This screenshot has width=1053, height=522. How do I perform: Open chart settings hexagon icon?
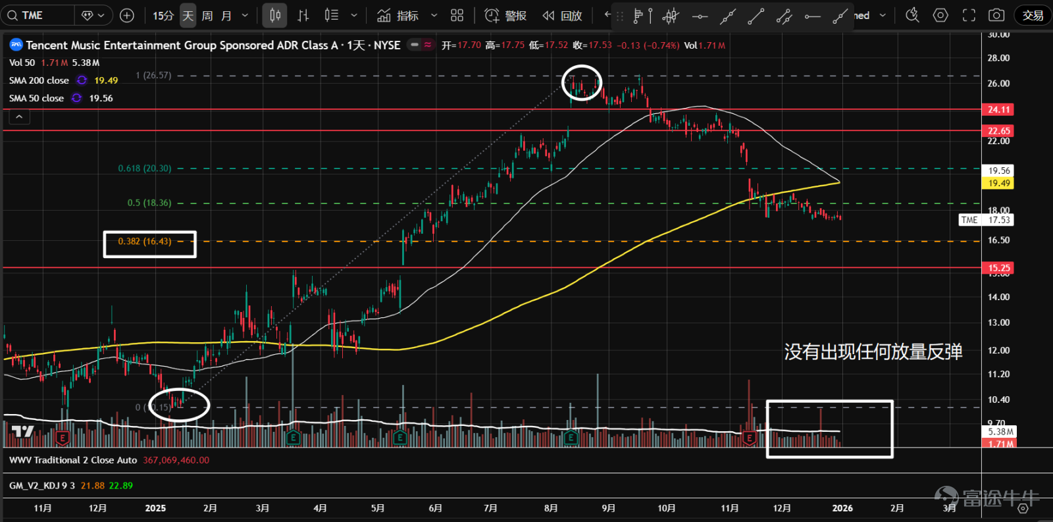coord(940,15)
